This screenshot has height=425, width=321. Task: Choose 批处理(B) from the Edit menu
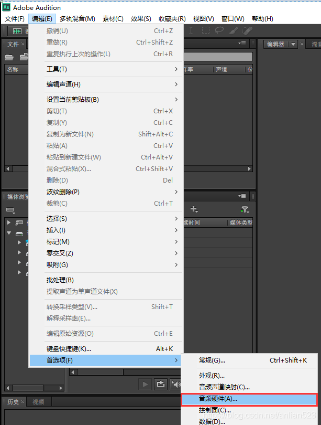pyautogui.click(x=106, y=280)
